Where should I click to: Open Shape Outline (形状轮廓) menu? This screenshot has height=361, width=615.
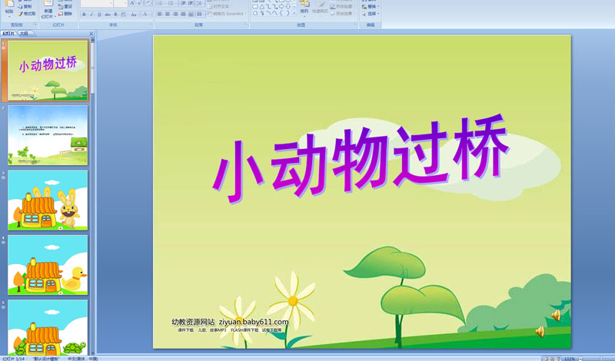pos(344,6)
